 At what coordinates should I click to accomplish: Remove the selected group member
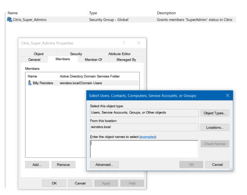(x=63, y=164)
